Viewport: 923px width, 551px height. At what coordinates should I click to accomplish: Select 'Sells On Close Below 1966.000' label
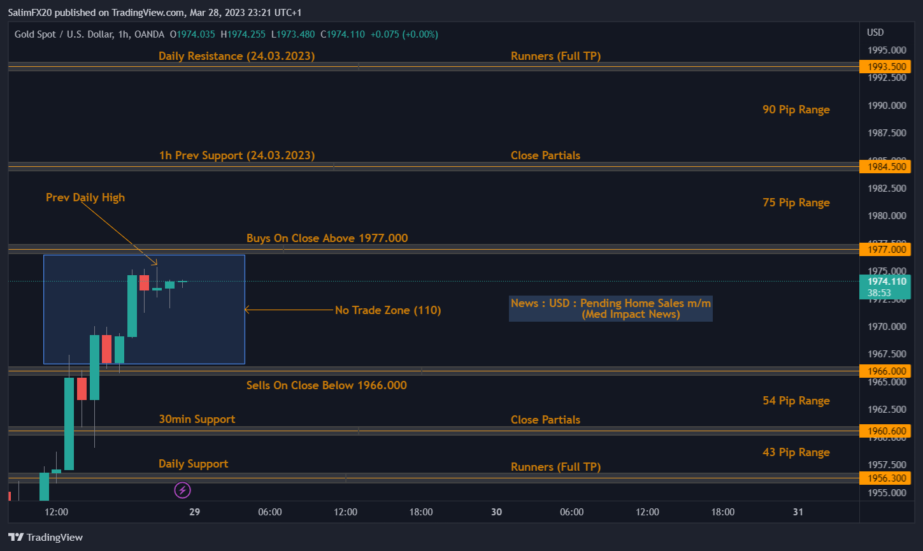pyautogui.click(x=326, y=385)
